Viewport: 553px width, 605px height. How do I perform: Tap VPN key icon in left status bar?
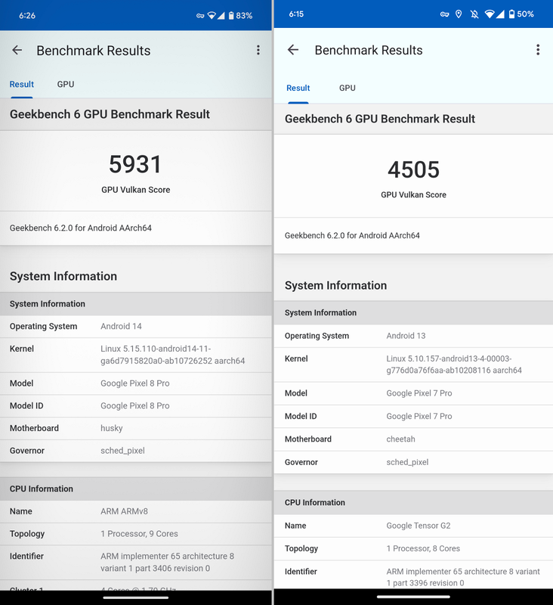point(200,16)
